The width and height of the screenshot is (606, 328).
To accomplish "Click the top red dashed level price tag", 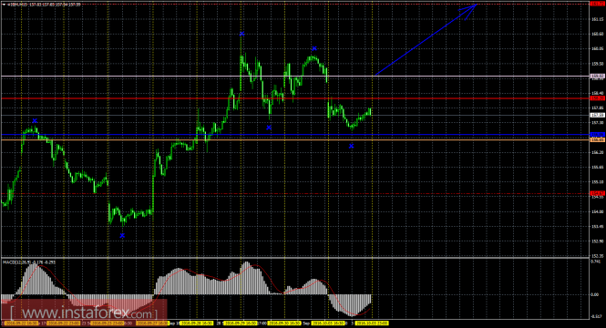I will click(x=597, y=4).
